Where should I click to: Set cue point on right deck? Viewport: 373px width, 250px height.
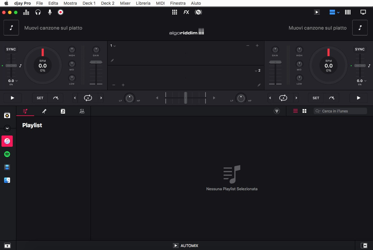tap(316, 98)
